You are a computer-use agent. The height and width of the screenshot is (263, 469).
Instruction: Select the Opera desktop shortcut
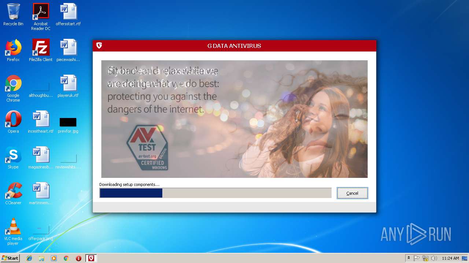coord(13,122)
